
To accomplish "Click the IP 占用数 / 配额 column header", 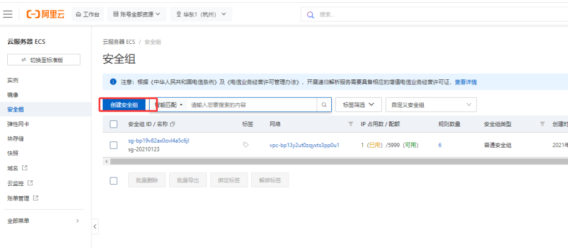I will pos(380,124).
